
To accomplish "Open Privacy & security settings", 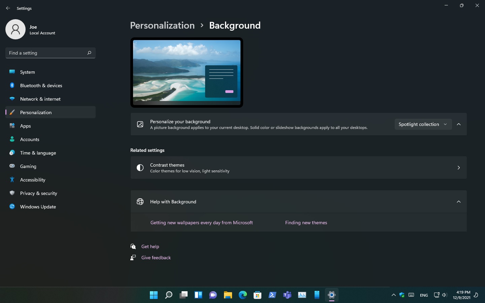I will coord(38,193).
